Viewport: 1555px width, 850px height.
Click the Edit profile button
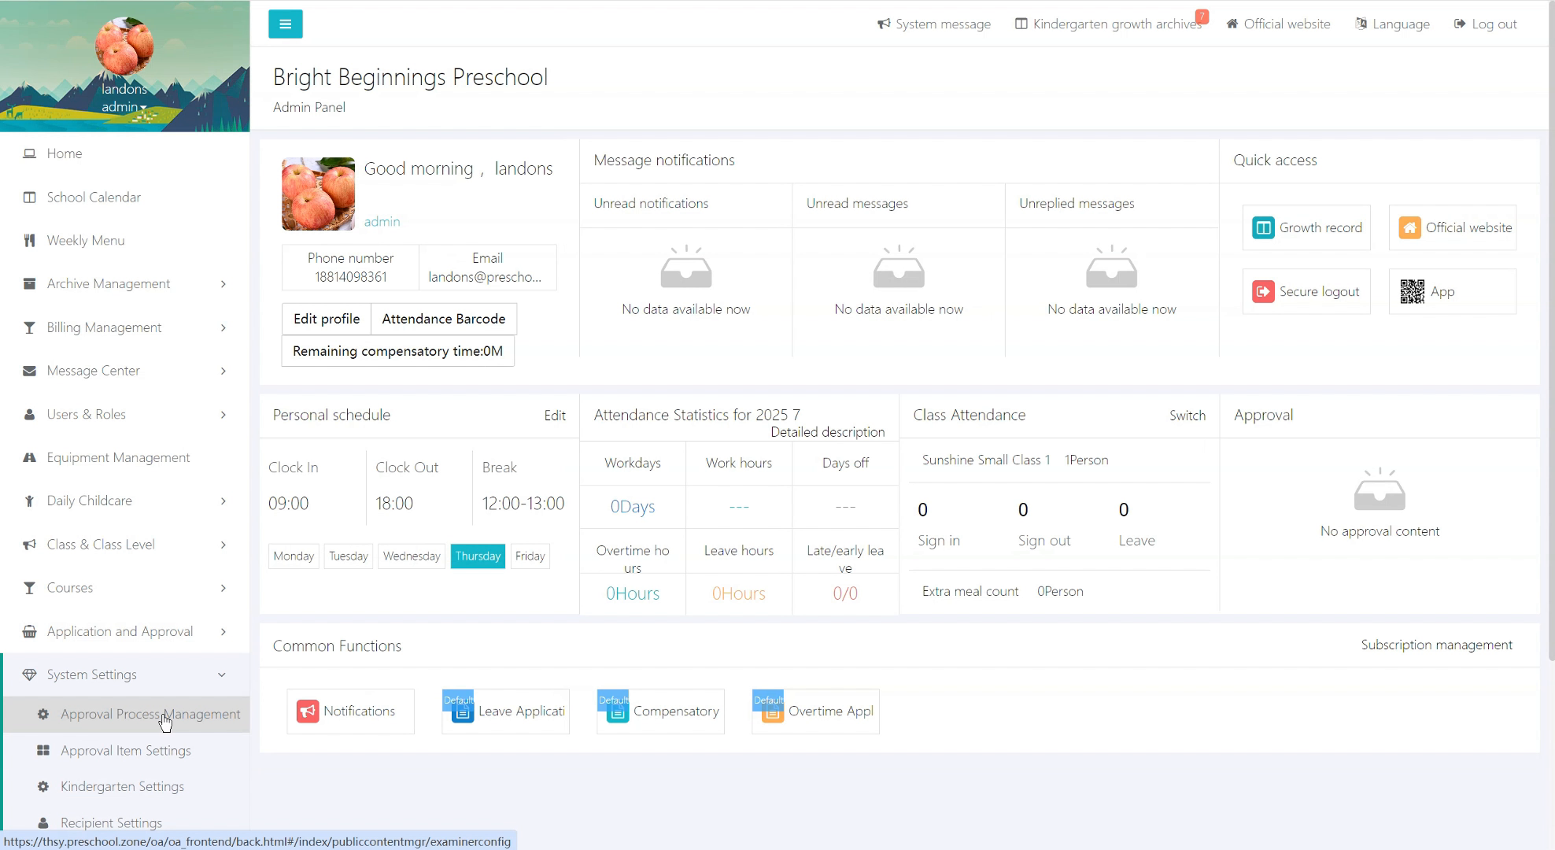click(x=326, y=320)
